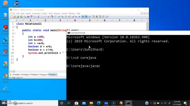Save the file with the green Save icon
Screen dimensions: 190x106
pos(18,17)
